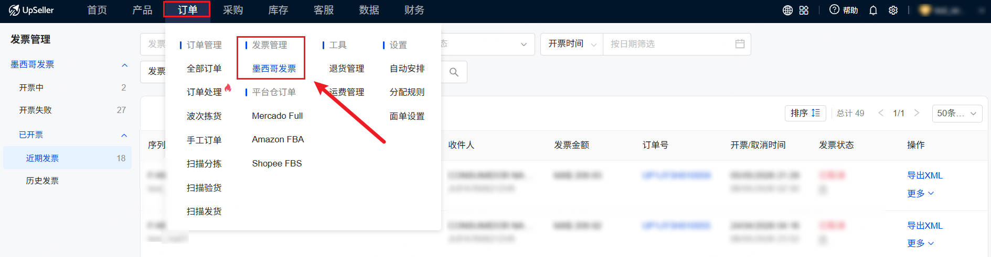This screenshot has width=991, height=257.
Task: Open the apps grid icon
Action: click(x=804, y=10)
